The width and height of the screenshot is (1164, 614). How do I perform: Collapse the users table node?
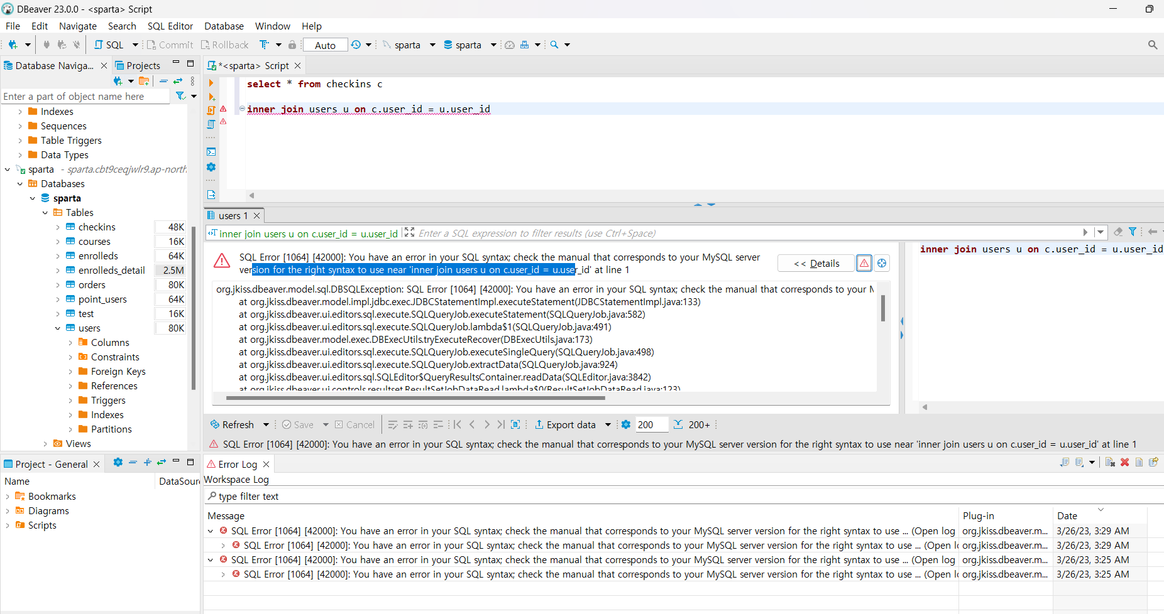coord(58,328)
